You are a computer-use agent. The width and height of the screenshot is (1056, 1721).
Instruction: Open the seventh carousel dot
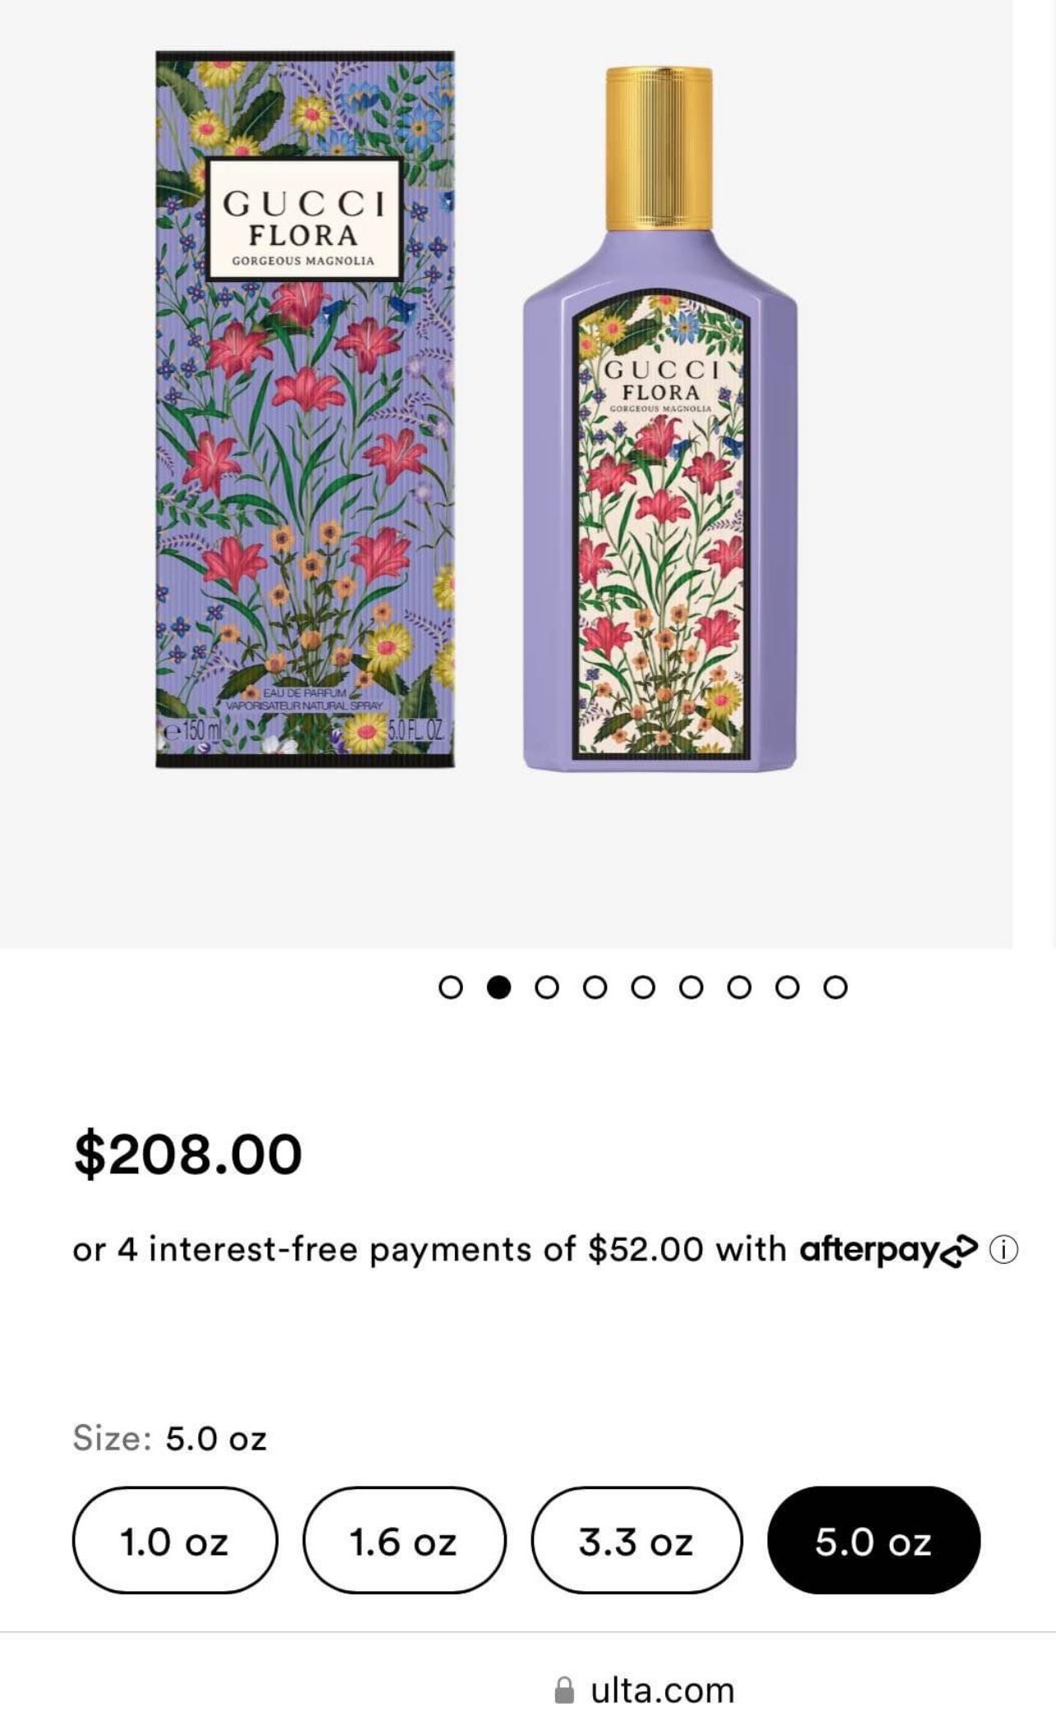point(739,987)
